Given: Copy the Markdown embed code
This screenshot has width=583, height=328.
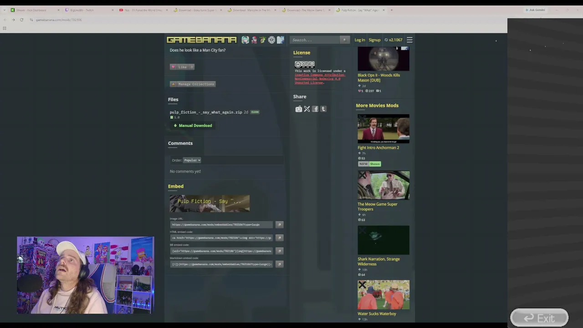Looking at the screenshot, I should (279, 264).
